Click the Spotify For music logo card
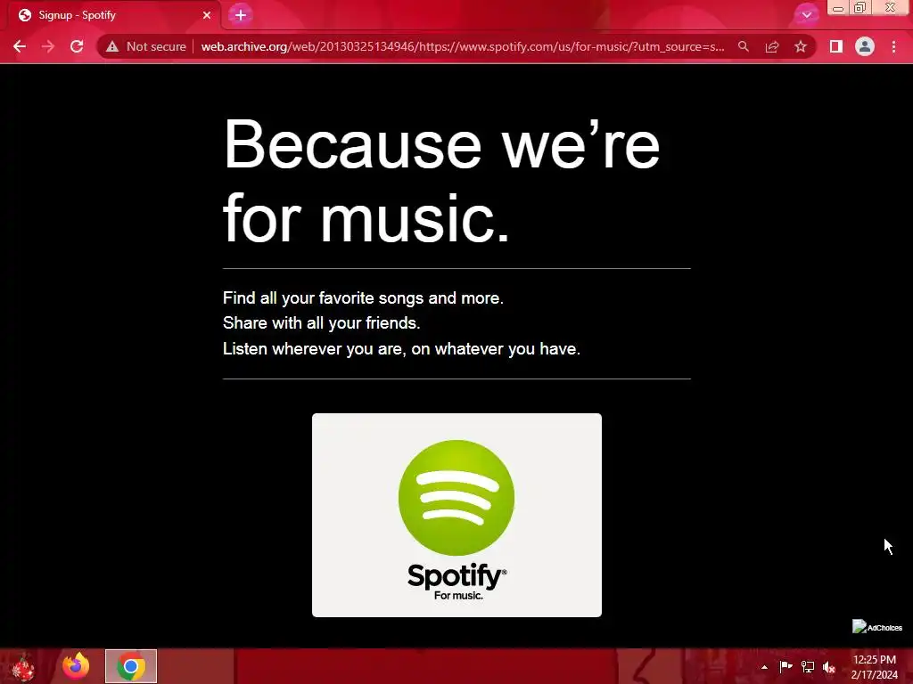The image size is (913, 684). [x=456, y=515]
